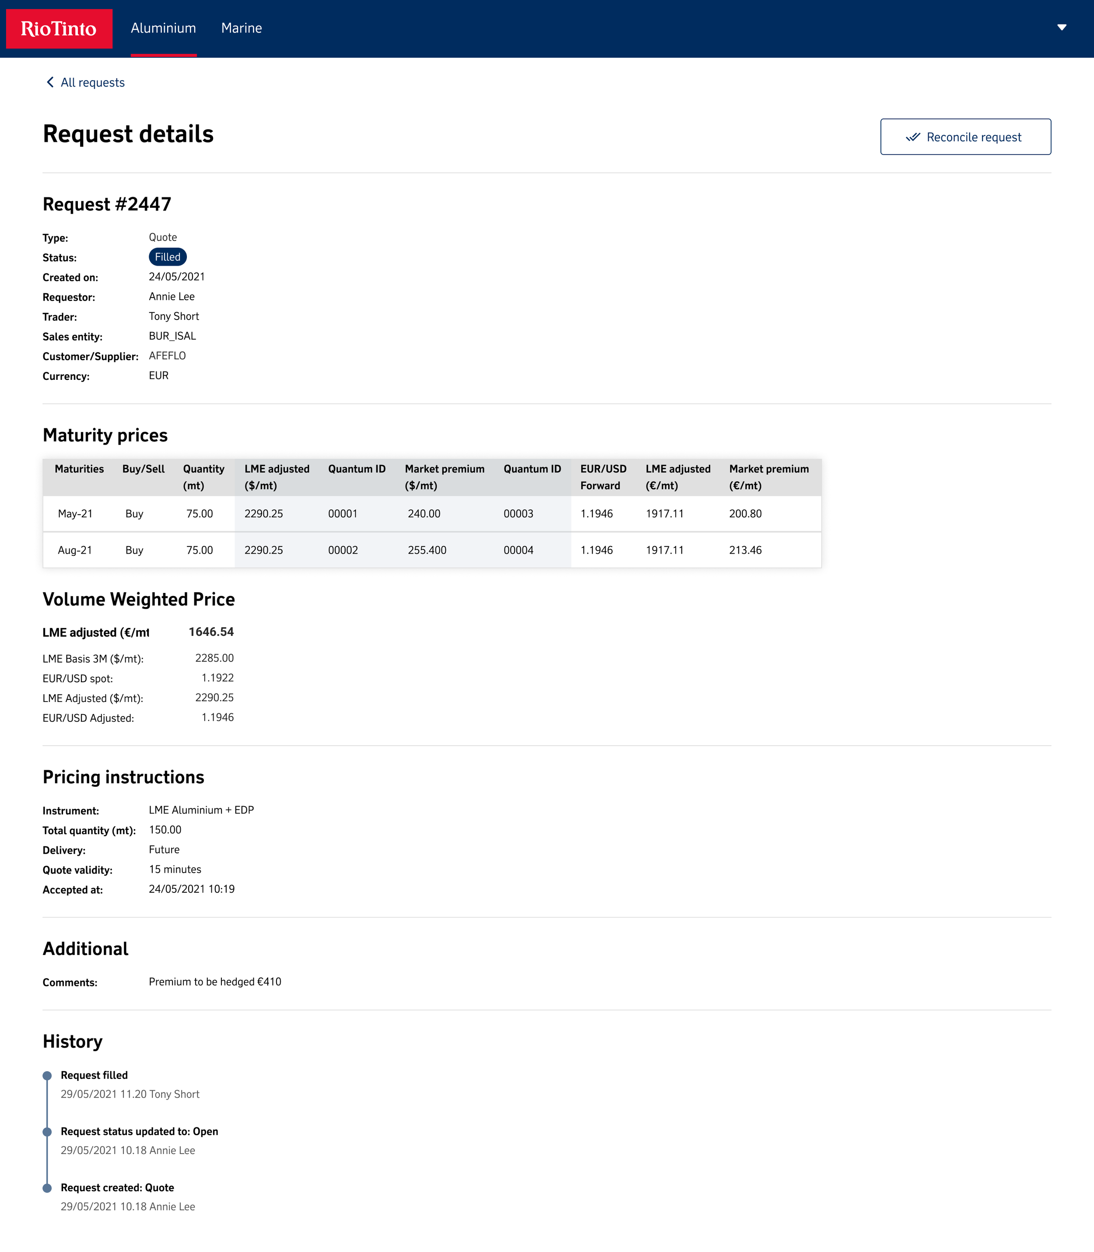
Task: Click LME Basis 3M value 2285.00
Action: coord(214,658)
